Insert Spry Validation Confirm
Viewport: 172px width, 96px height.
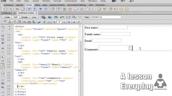(121, 9)
